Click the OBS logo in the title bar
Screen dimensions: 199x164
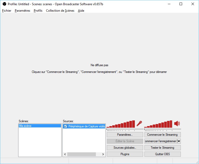click(4, 4)
